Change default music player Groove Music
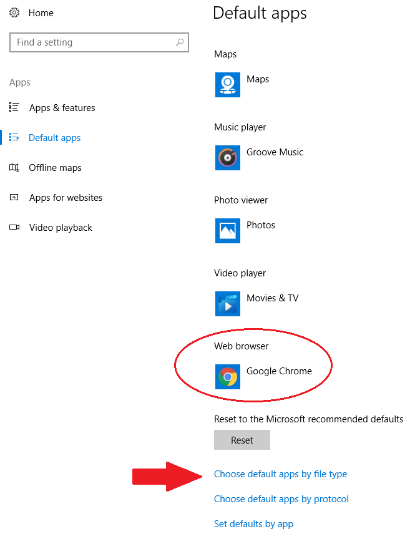The image size is (420, 539). point(275,152)
